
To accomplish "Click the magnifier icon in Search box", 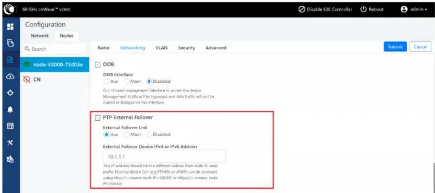I will click(28, 49).
